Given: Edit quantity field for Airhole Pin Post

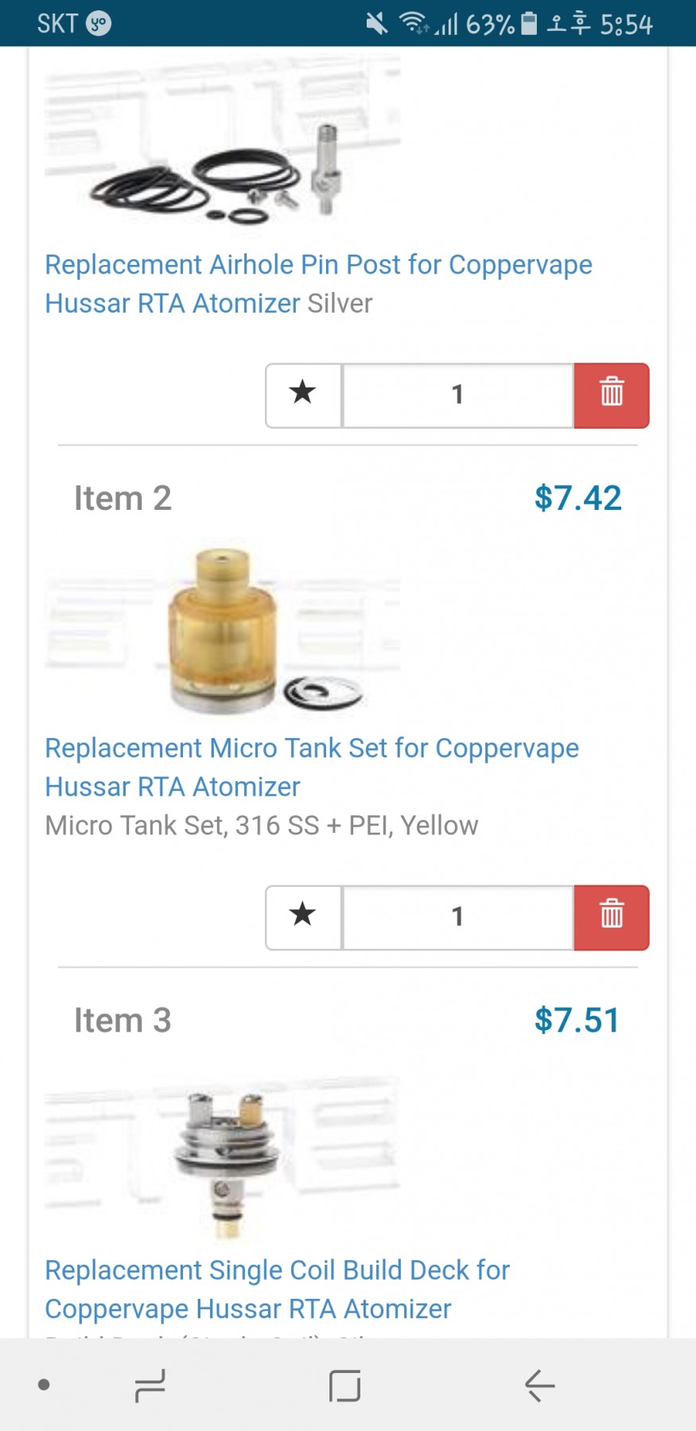Looking at the screenshot, I should [x=457, y=395].
